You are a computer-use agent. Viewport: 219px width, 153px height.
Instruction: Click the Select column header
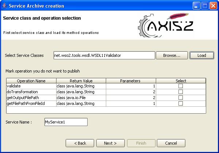181,81
